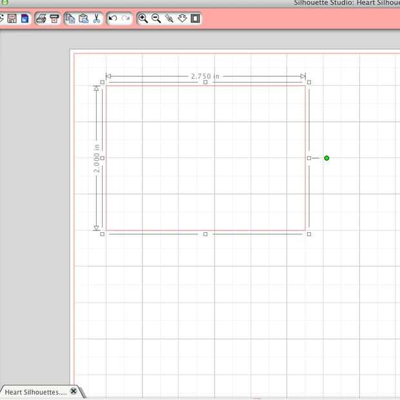Click the Save to SD card icon
Viewport: 400px width, 400px height.
tap(25, 19)
